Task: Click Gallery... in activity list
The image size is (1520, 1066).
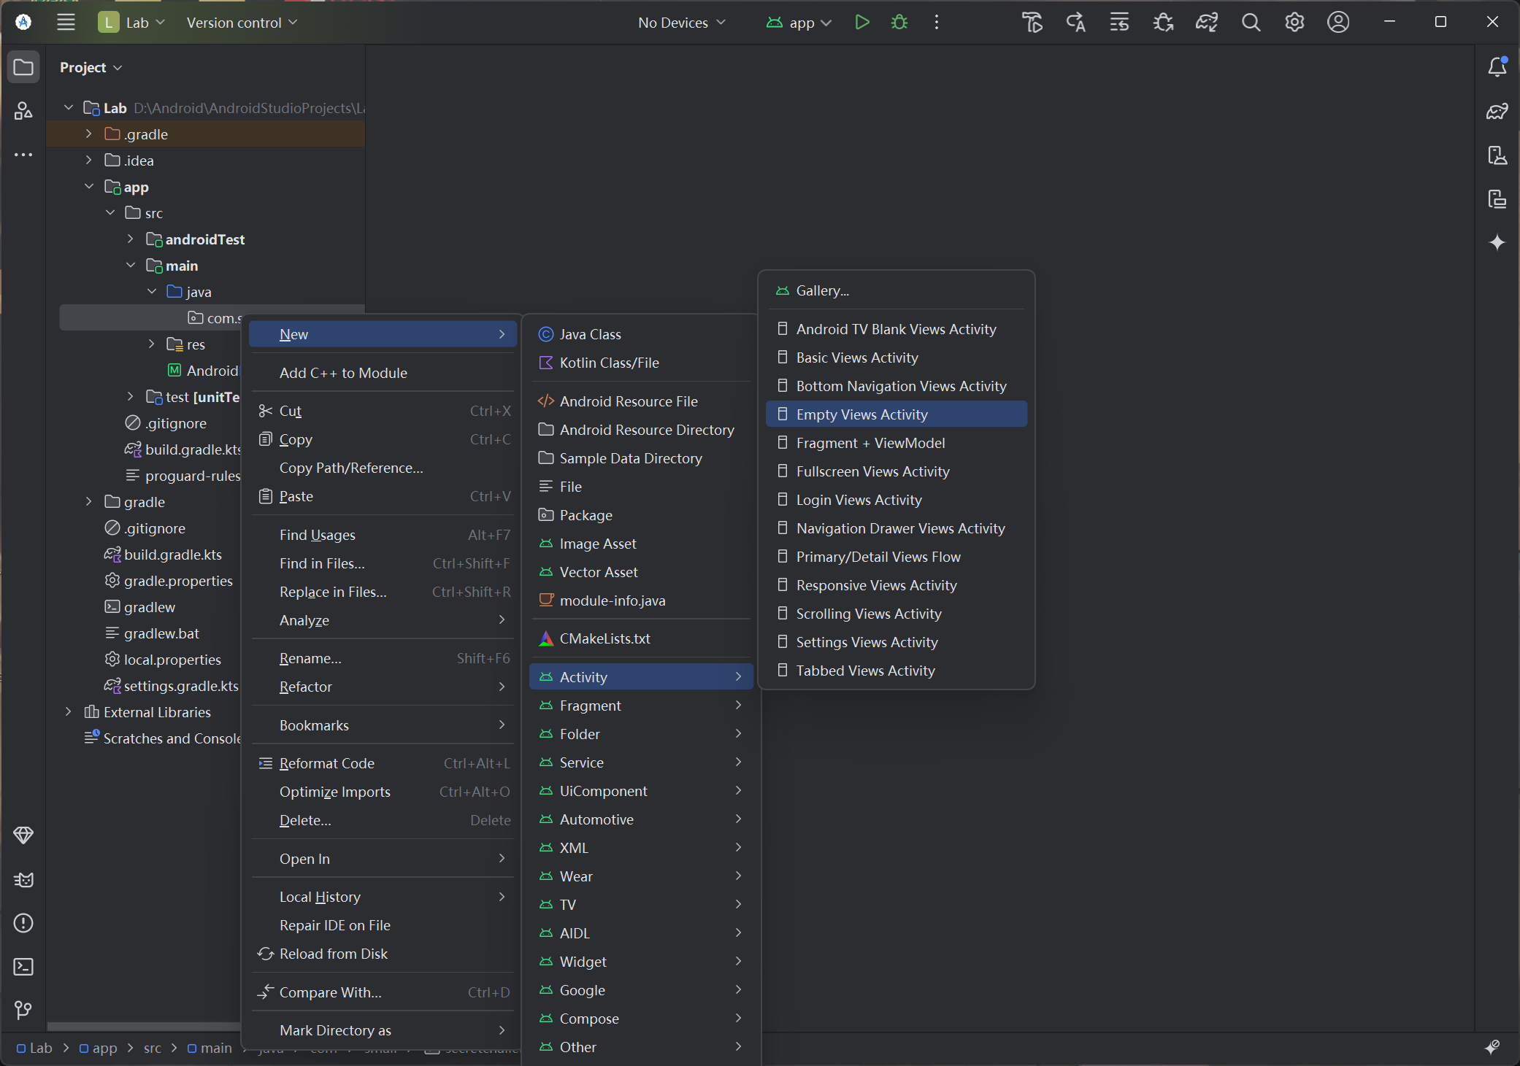Action: [822, 290]
